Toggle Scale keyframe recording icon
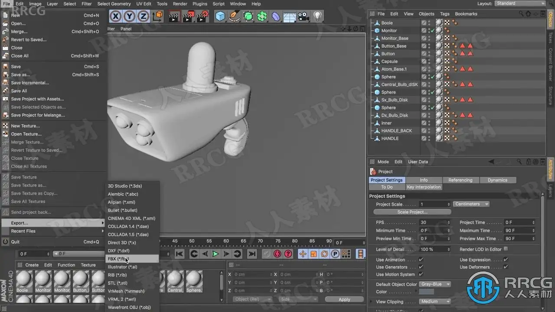The image size is (555, 312). pyautogui.click(x=313, y=254)
